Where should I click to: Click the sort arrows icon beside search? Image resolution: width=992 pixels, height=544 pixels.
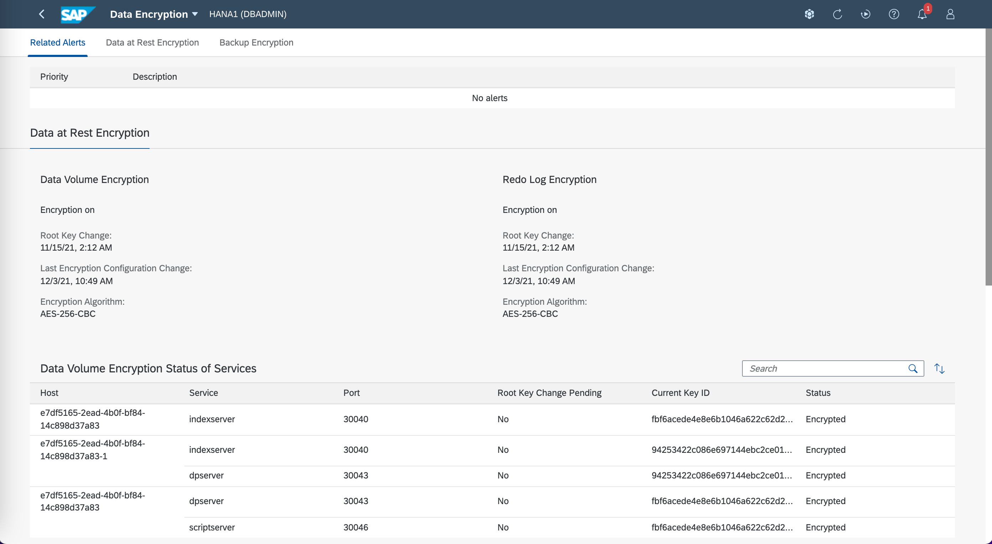939,368
